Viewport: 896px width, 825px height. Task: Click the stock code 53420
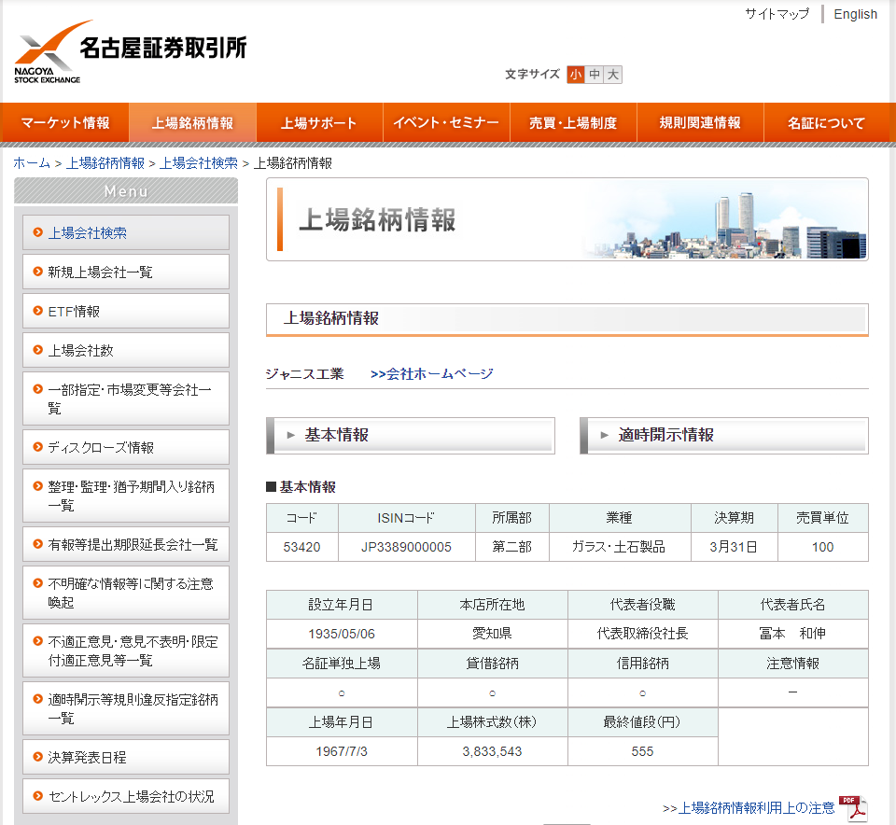(301, 547)
